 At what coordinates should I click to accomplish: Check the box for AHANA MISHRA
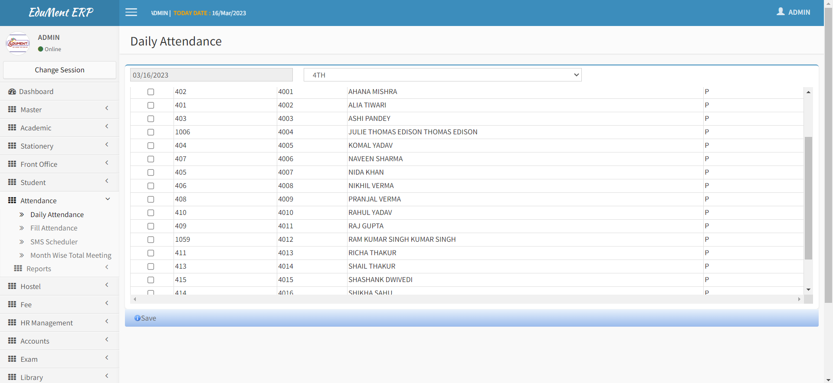pos(151,92)
